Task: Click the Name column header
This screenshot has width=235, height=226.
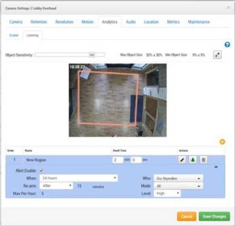Action: coord(28,151)
